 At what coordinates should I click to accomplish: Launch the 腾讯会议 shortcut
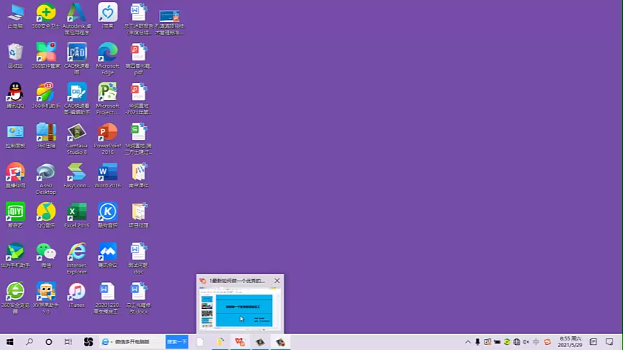tap(107, 255)
